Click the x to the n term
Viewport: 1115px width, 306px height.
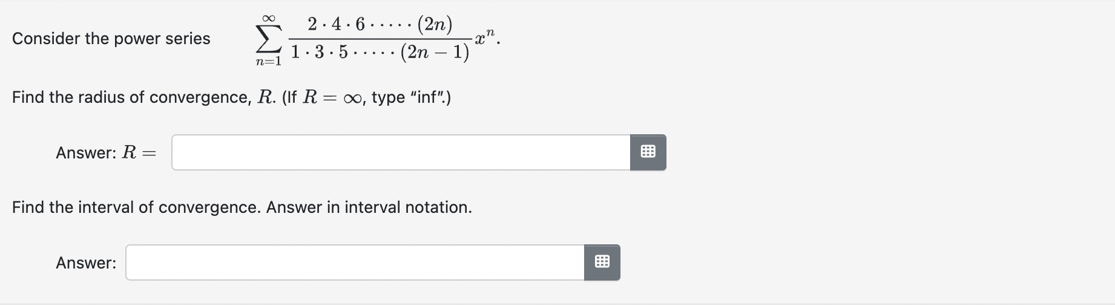pos(485,37)
